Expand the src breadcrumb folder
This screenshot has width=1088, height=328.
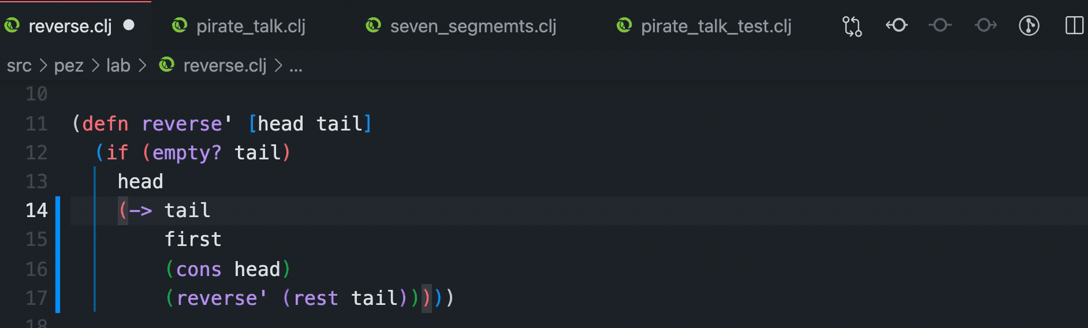[19, 66]
